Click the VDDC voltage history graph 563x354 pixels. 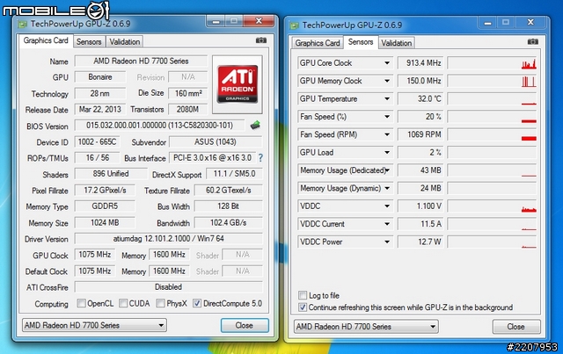(492, 206)
